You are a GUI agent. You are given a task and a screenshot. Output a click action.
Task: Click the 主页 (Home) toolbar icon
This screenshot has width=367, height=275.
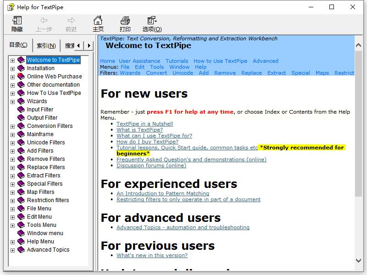98,21
